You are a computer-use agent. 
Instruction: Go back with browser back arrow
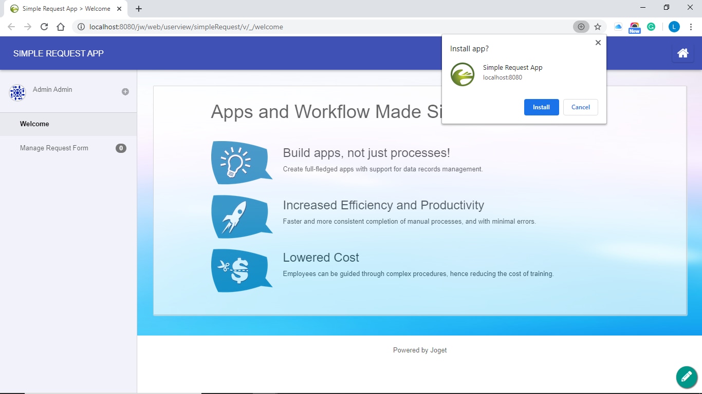pyautogui.click(x=11, y=27)
